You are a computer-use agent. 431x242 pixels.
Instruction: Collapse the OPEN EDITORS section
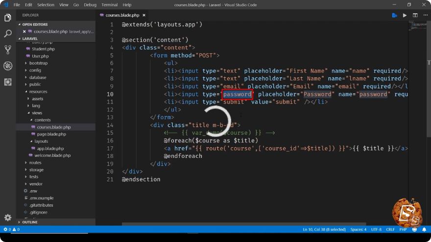click(x=35, y=24)
